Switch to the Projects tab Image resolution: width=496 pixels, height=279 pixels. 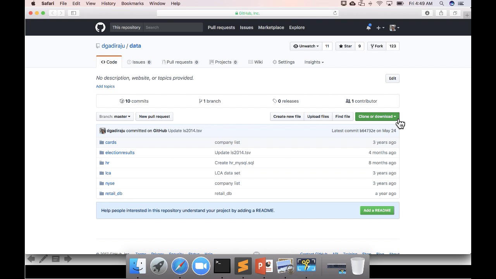(x=223, y=62)
